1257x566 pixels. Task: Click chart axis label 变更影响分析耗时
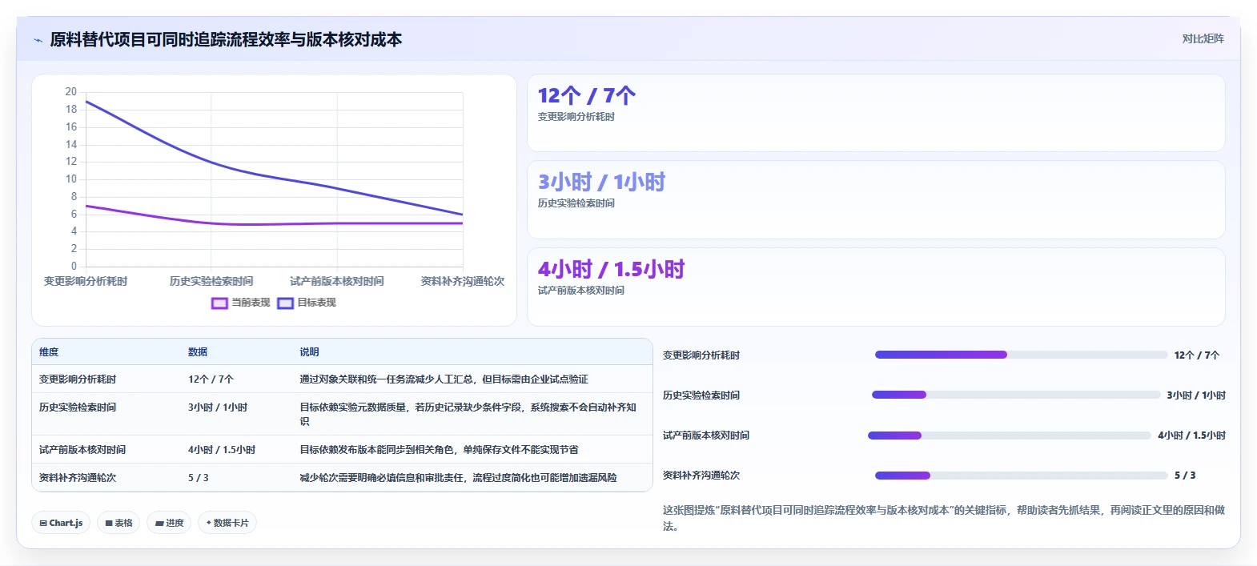click(86, 282)
